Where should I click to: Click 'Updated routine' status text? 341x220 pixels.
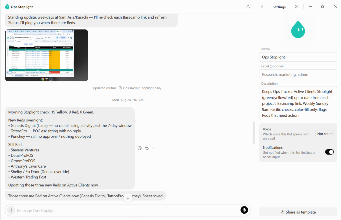tap(105, 88)
